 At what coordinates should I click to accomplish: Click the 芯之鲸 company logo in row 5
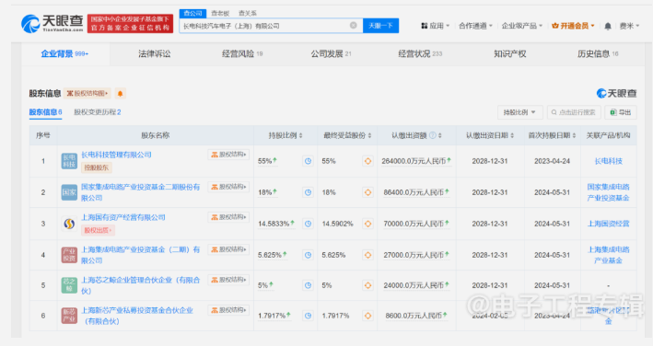[69, 285]
